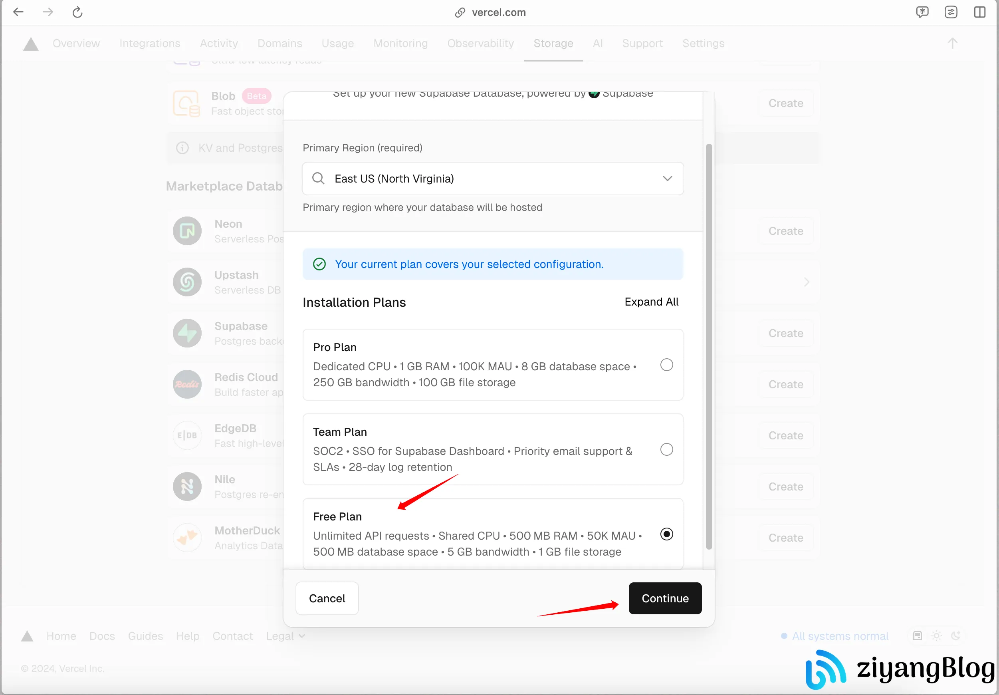Select the system theme monitor icon
999x695 pixels.
point(917,636)
